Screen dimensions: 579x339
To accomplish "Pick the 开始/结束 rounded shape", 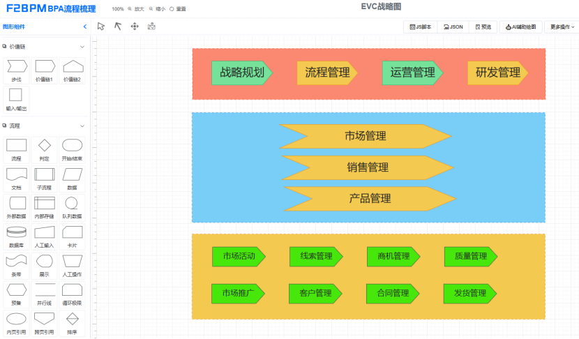I will click(72, 149).
